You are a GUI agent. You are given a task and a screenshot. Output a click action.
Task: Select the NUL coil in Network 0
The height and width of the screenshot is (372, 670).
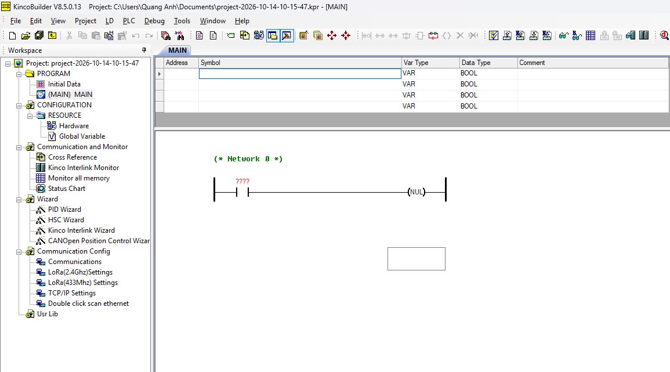[417, 192]
